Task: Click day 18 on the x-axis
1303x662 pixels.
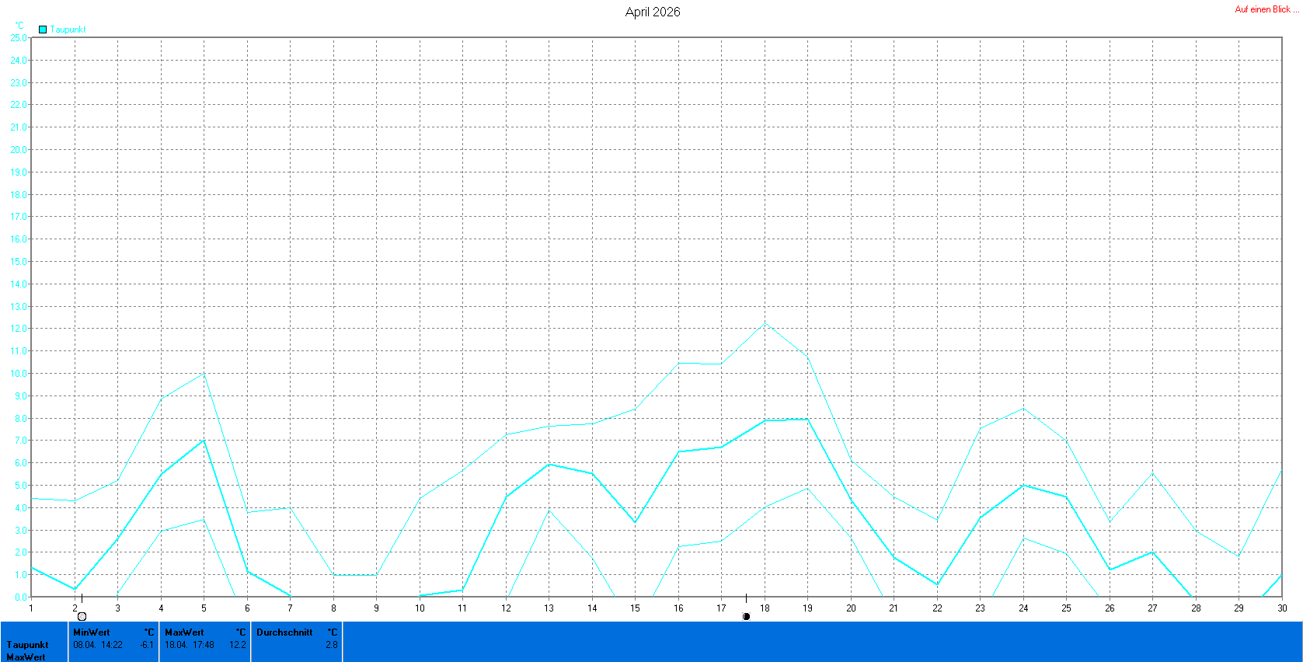Action: 765,608
